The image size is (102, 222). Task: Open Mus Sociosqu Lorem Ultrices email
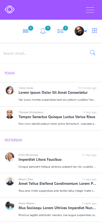click(x=51, y=209)
